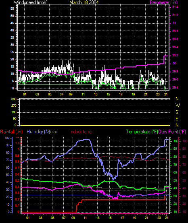Select the March 18 2004 date heading
Viewport: 188px width, 223px height.
point(84,2)
